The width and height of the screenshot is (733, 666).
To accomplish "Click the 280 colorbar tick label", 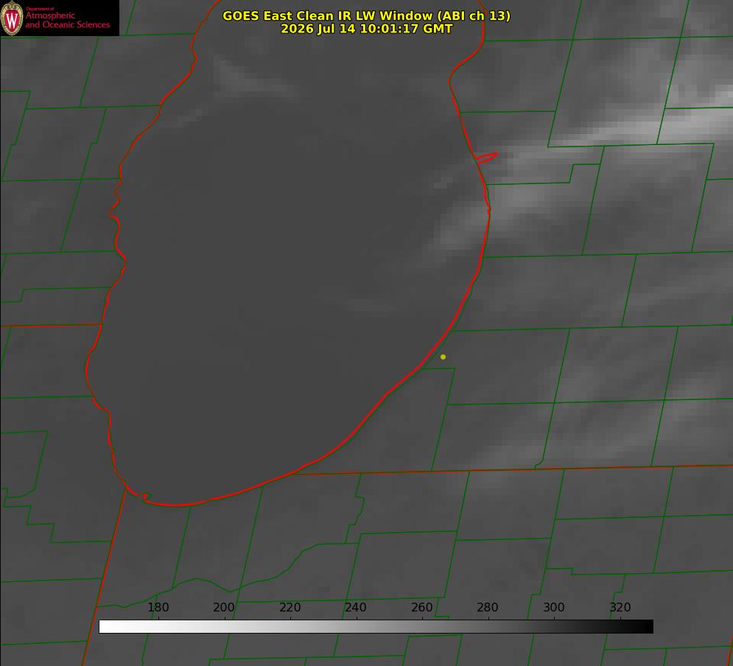I will (488, 607).
